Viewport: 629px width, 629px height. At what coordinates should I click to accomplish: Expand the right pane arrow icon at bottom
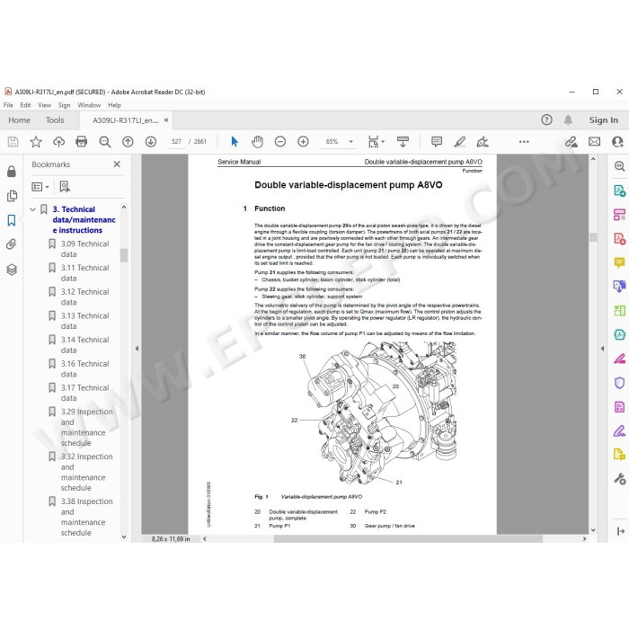point(621,531)
